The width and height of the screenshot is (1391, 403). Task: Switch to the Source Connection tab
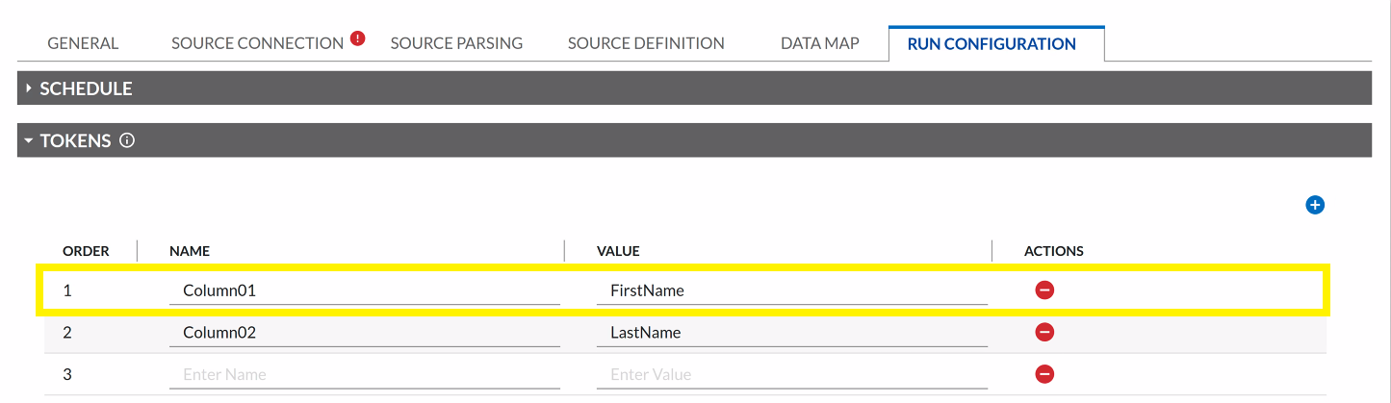(257, 43)
